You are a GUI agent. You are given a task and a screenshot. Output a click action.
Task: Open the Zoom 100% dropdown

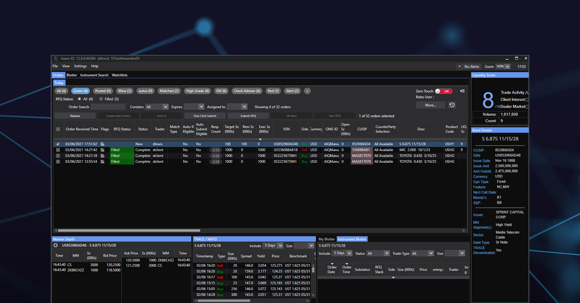click(503, 67)
